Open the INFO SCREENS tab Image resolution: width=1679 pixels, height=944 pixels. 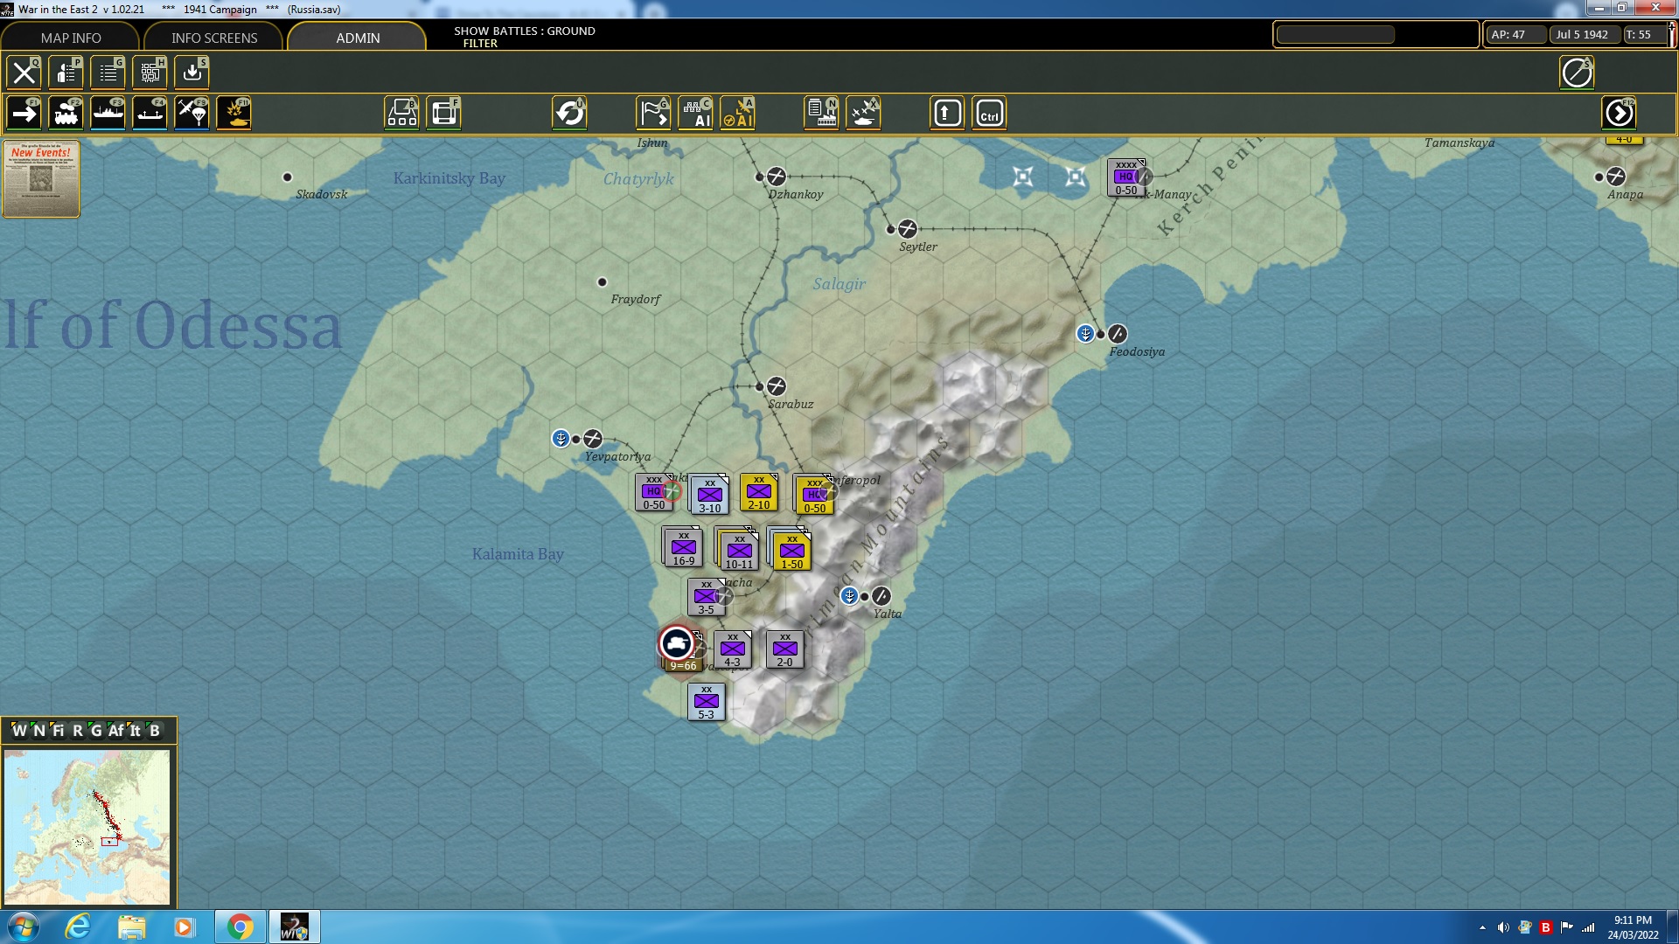point(214,38)
